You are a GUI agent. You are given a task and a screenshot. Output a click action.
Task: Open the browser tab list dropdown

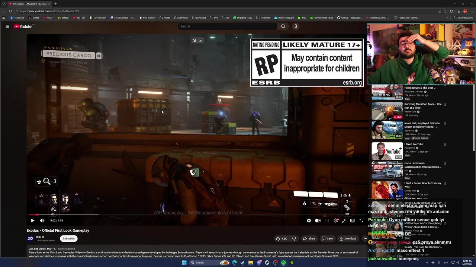[x=3, y=4]
